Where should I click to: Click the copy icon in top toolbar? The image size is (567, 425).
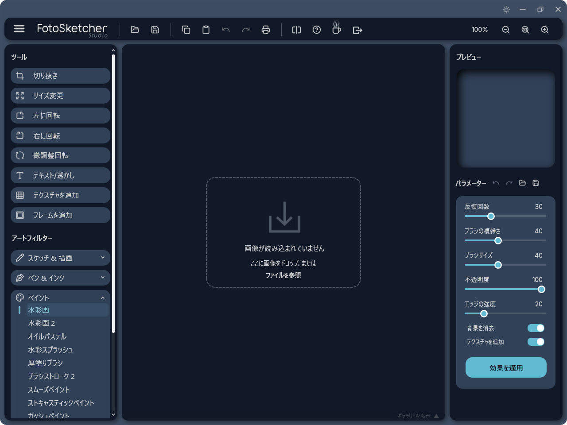point(186,30)
